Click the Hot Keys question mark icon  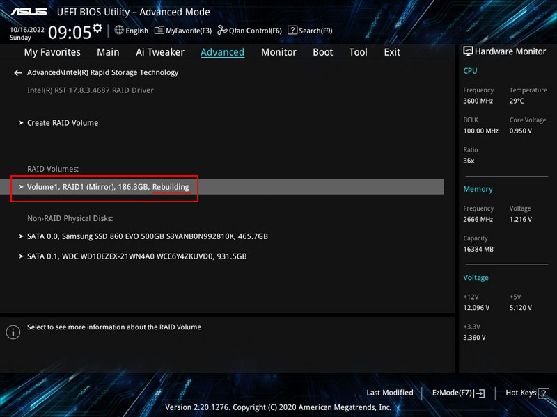(x=543, y=393)
